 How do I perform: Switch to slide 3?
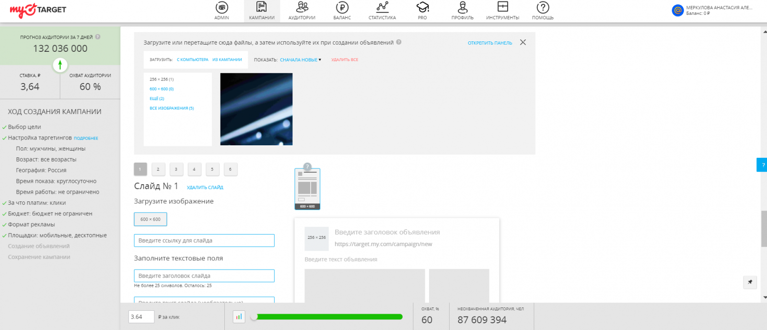(x=176, y=169)
